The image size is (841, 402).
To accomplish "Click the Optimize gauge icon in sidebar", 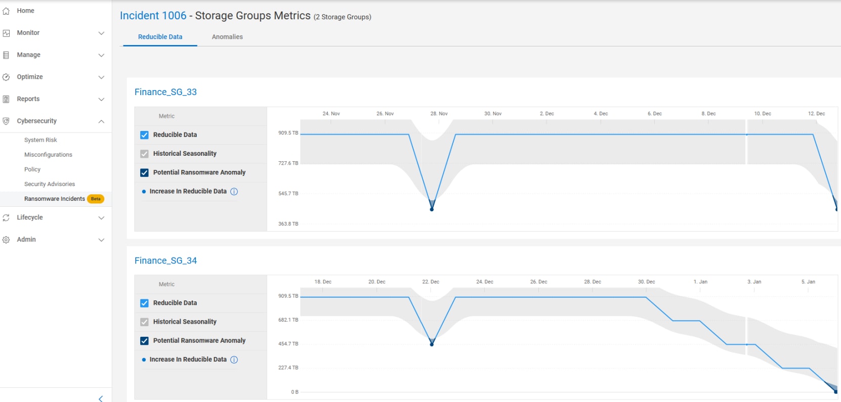I will (x=6, y=77).
